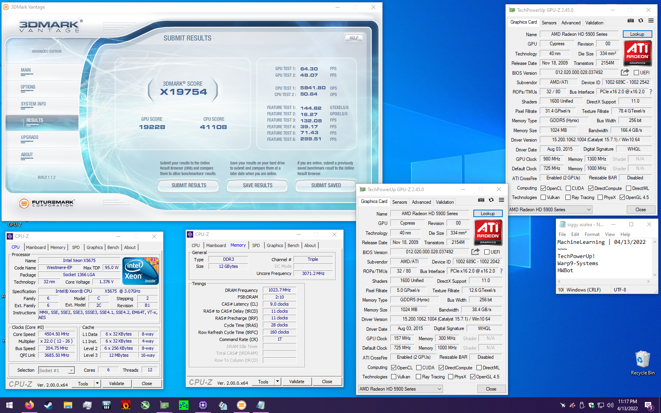661x413 pixels.
Task: Click the refresh icon in upper GPU-Z window
Action: 641,20
